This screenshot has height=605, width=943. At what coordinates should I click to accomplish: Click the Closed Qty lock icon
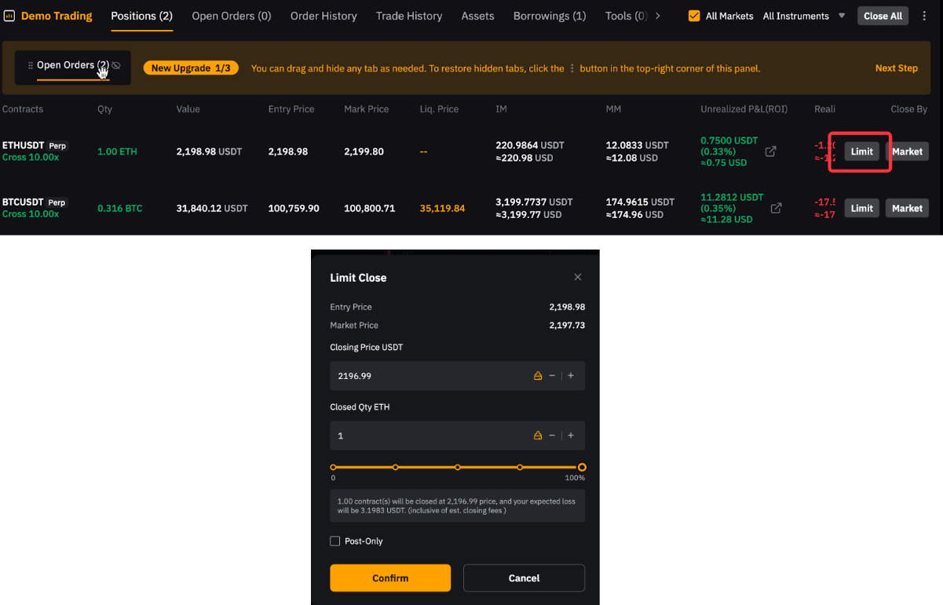(538, 436)
